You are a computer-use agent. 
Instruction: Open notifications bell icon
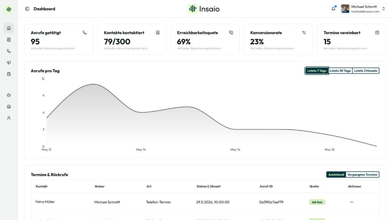pos(333,9)
